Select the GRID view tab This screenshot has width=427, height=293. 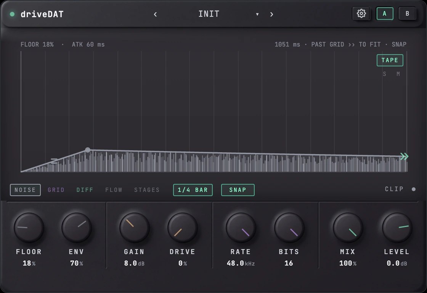point(56,190)
